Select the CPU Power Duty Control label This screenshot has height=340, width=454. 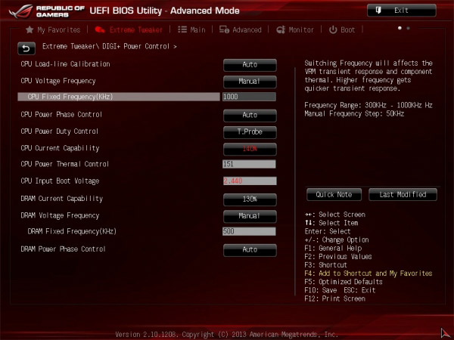[x=60, y=131]
